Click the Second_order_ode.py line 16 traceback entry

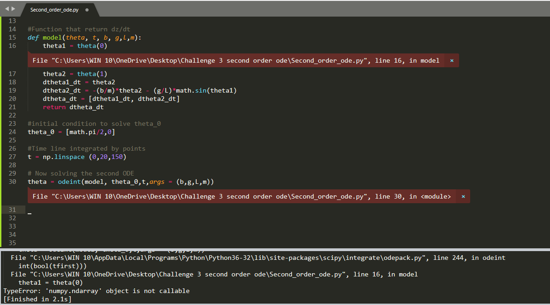coord(208,274)
